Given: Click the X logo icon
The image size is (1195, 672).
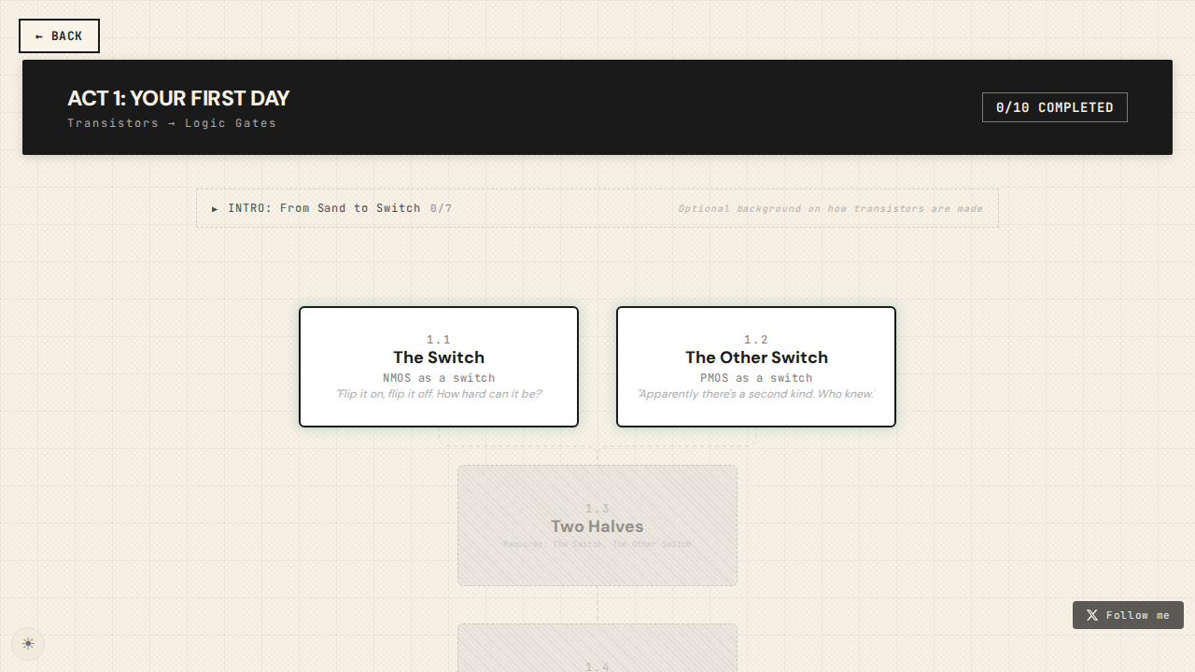Looking at the screenshot, I should click(1092, 615).
